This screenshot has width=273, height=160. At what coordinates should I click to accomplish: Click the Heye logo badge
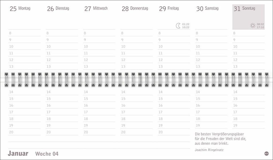[x=266, y=153]
